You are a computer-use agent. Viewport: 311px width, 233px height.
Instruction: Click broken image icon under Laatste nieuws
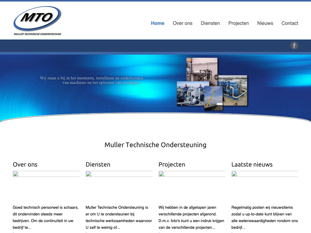coord(234,174)
